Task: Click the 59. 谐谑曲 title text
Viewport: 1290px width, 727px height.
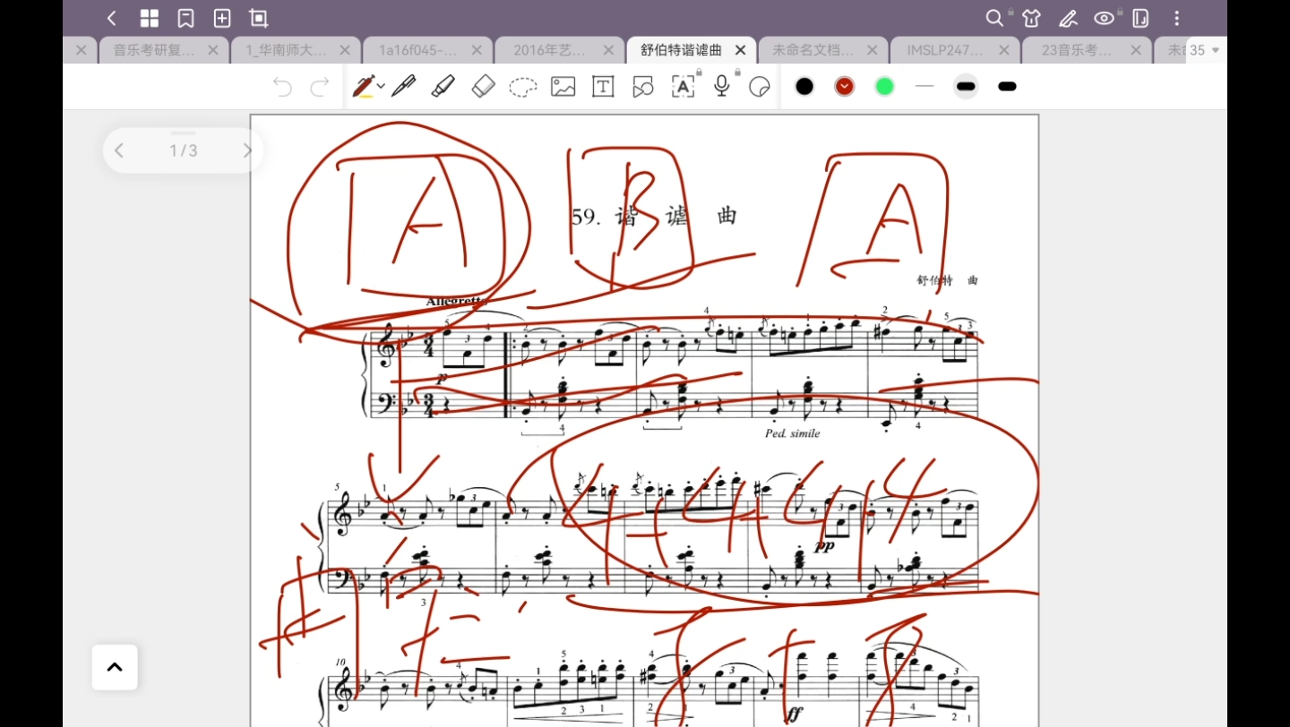Action: (654, 216)
